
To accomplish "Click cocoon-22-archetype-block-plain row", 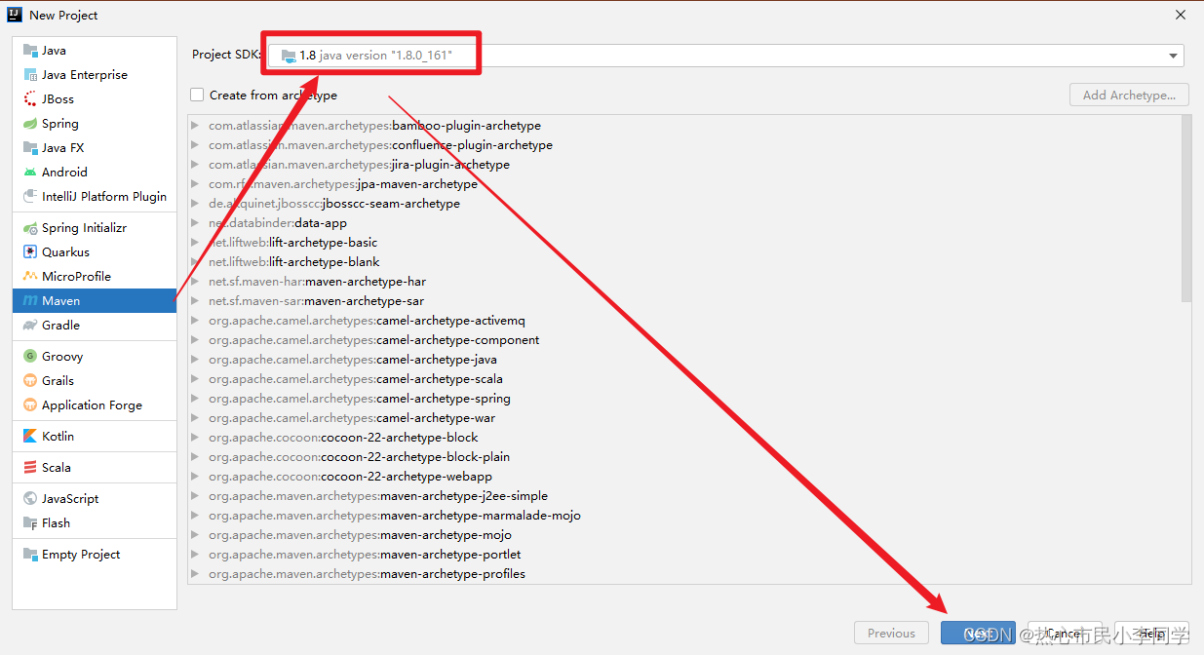I will tap(684, 457).
